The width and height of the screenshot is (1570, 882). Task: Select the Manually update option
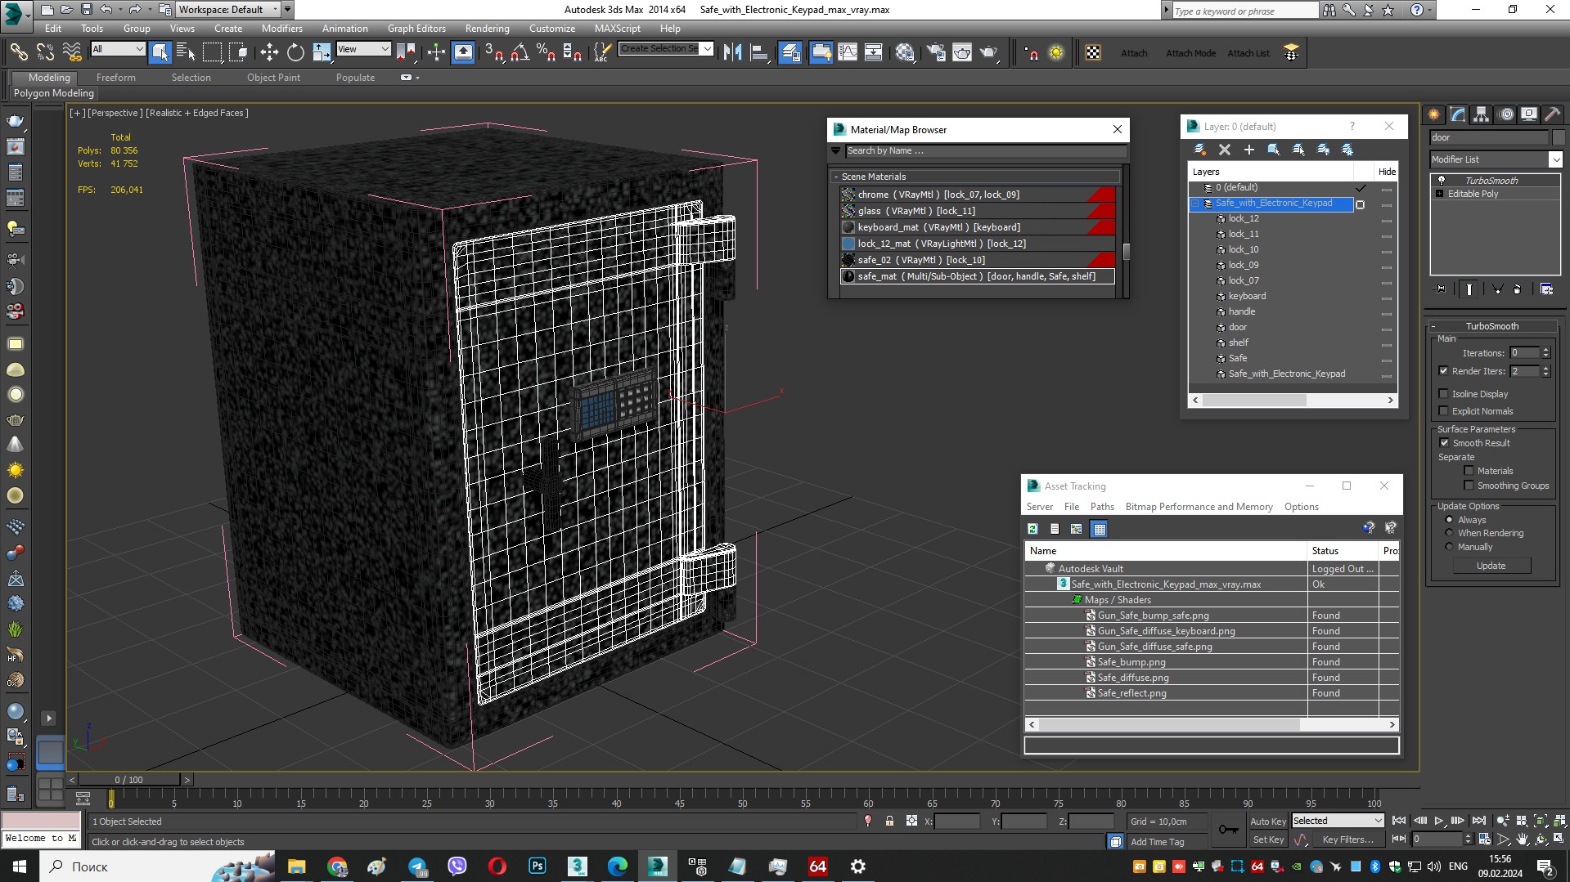click(1449, 547)
